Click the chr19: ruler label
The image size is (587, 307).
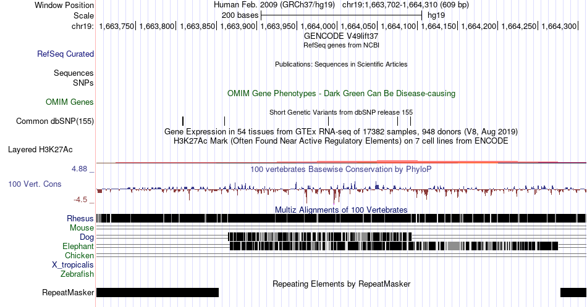[x=82, y=26]
